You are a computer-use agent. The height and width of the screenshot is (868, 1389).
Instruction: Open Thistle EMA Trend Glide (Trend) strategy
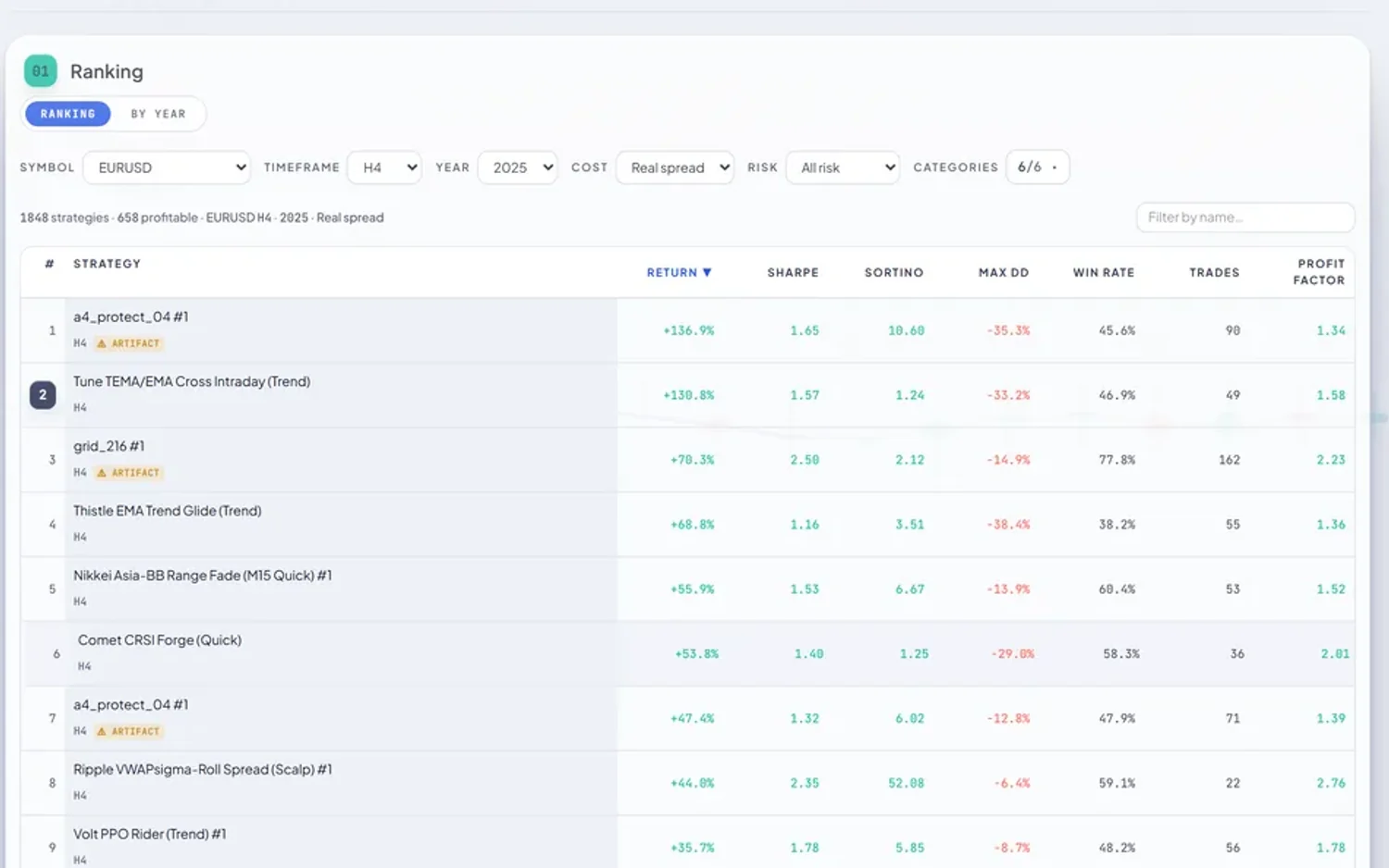168,511
